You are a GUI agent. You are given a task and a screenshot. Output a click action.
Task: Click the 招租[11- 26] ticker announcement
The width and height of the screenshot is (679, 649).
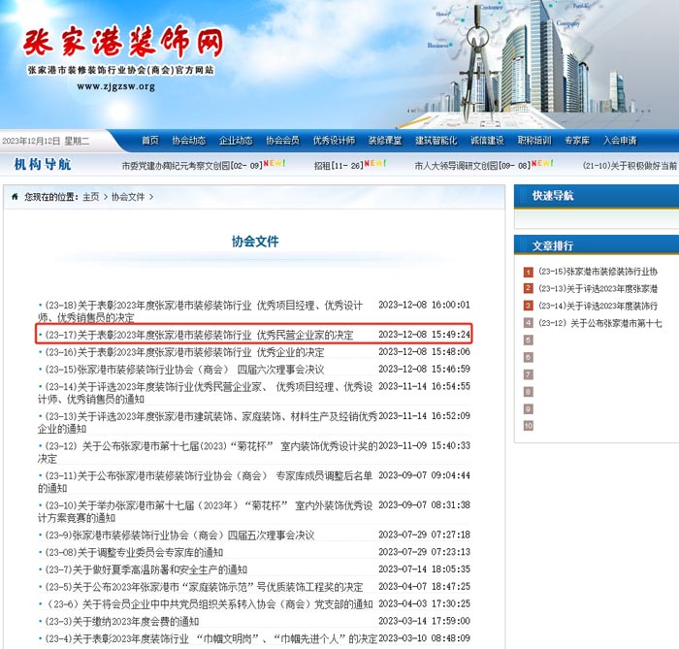338,166
